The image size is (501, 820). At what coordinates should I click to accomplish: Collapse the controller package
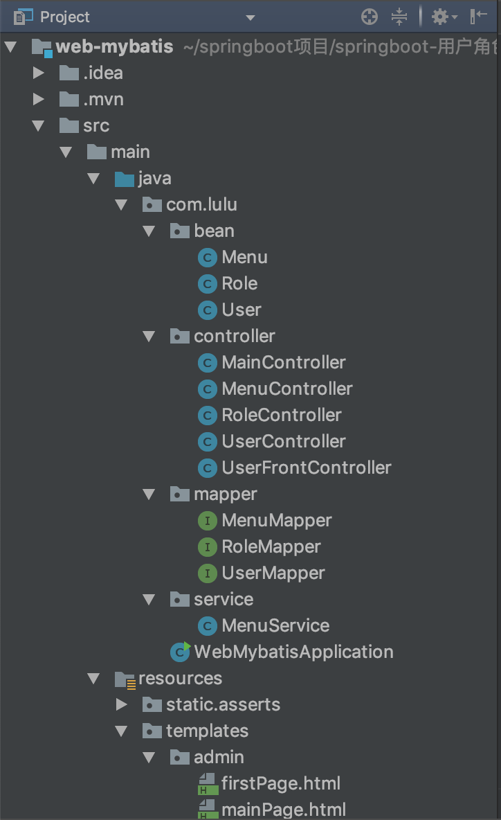pyautogui.click(x=149, y=336)
